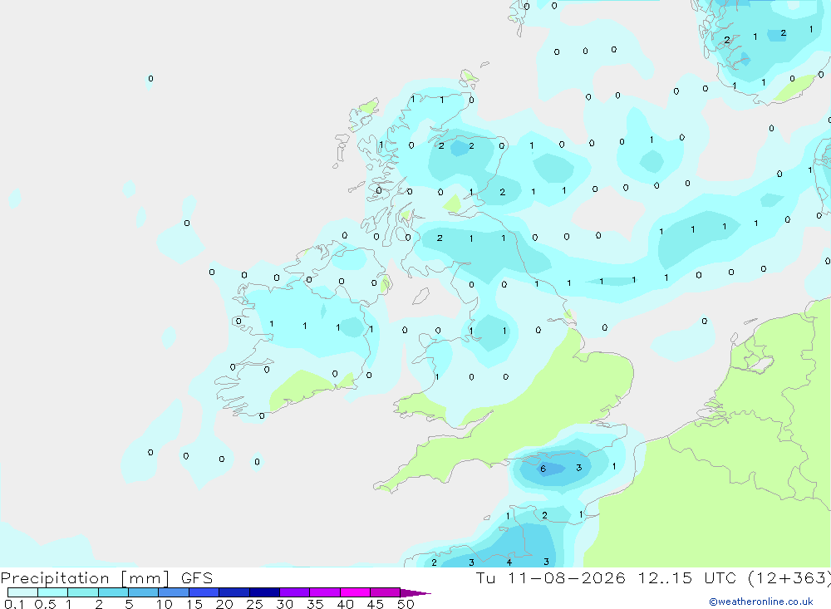The image size is (831, 609).
Task: Click the '3' value right of the '6'
Action: click(x=578, y=468)
